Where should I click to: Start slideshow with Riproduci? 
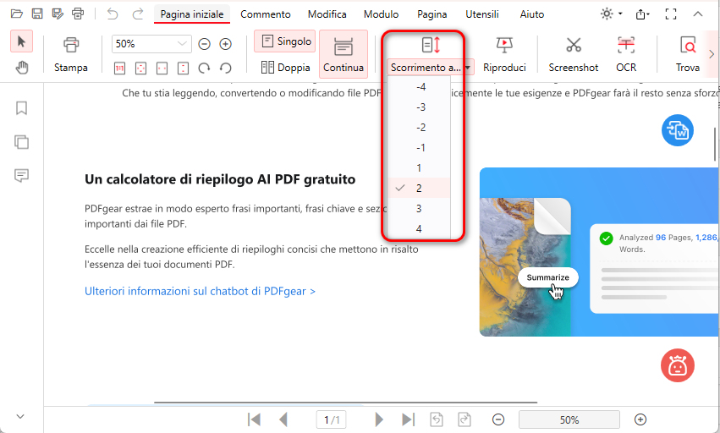coord(504,54)
